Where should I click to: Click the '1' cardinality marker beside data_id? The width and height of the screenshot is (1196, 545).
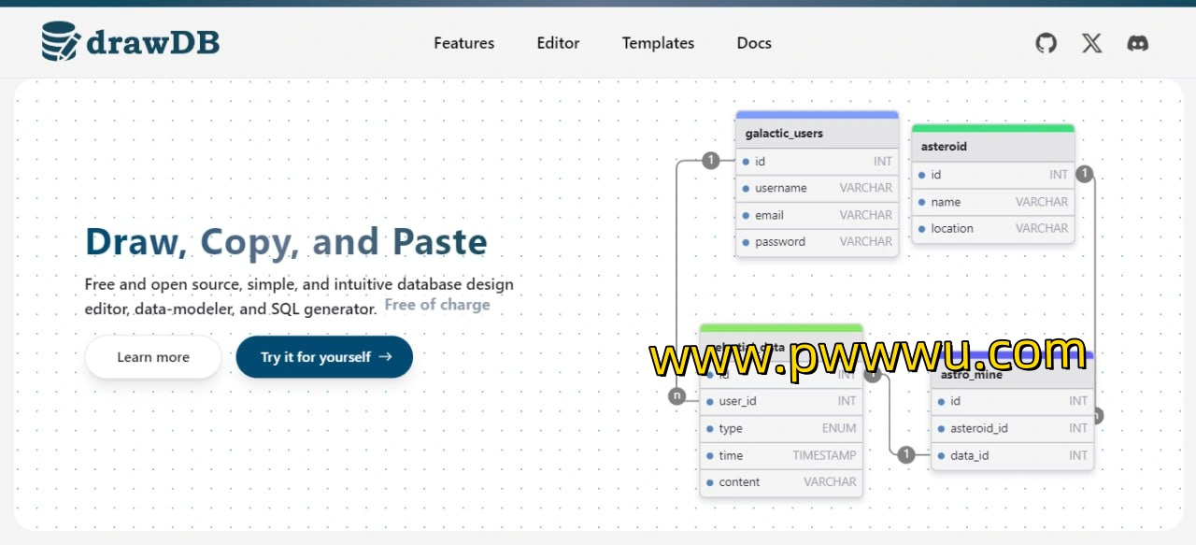pyautogui.click(x=905, y=454)
